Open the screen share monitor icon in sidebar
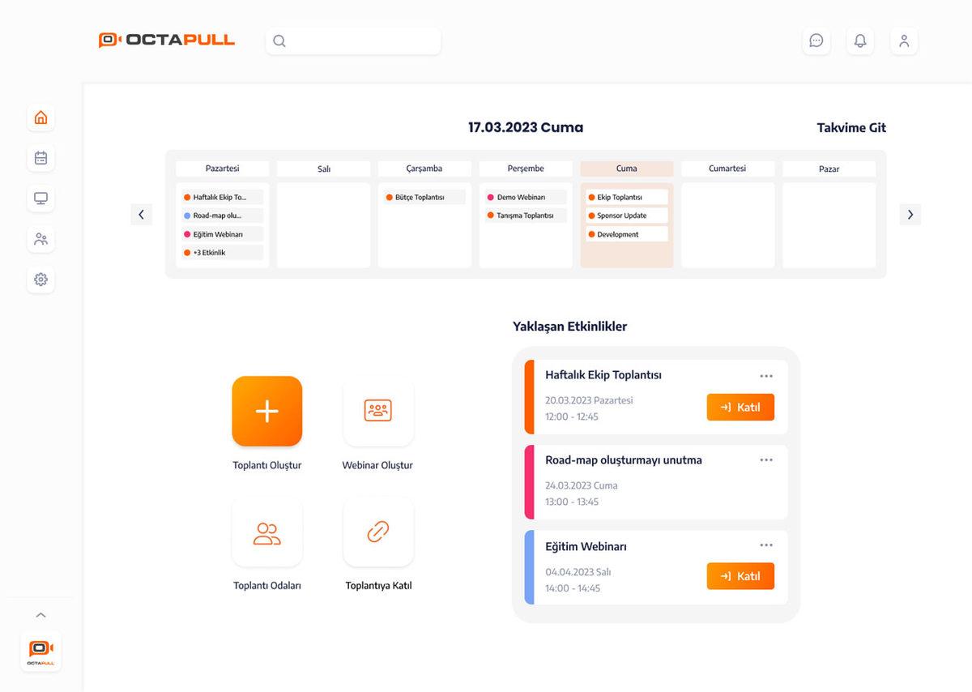The width and height of the screenshot is (972, 692). tap(40, 198)
